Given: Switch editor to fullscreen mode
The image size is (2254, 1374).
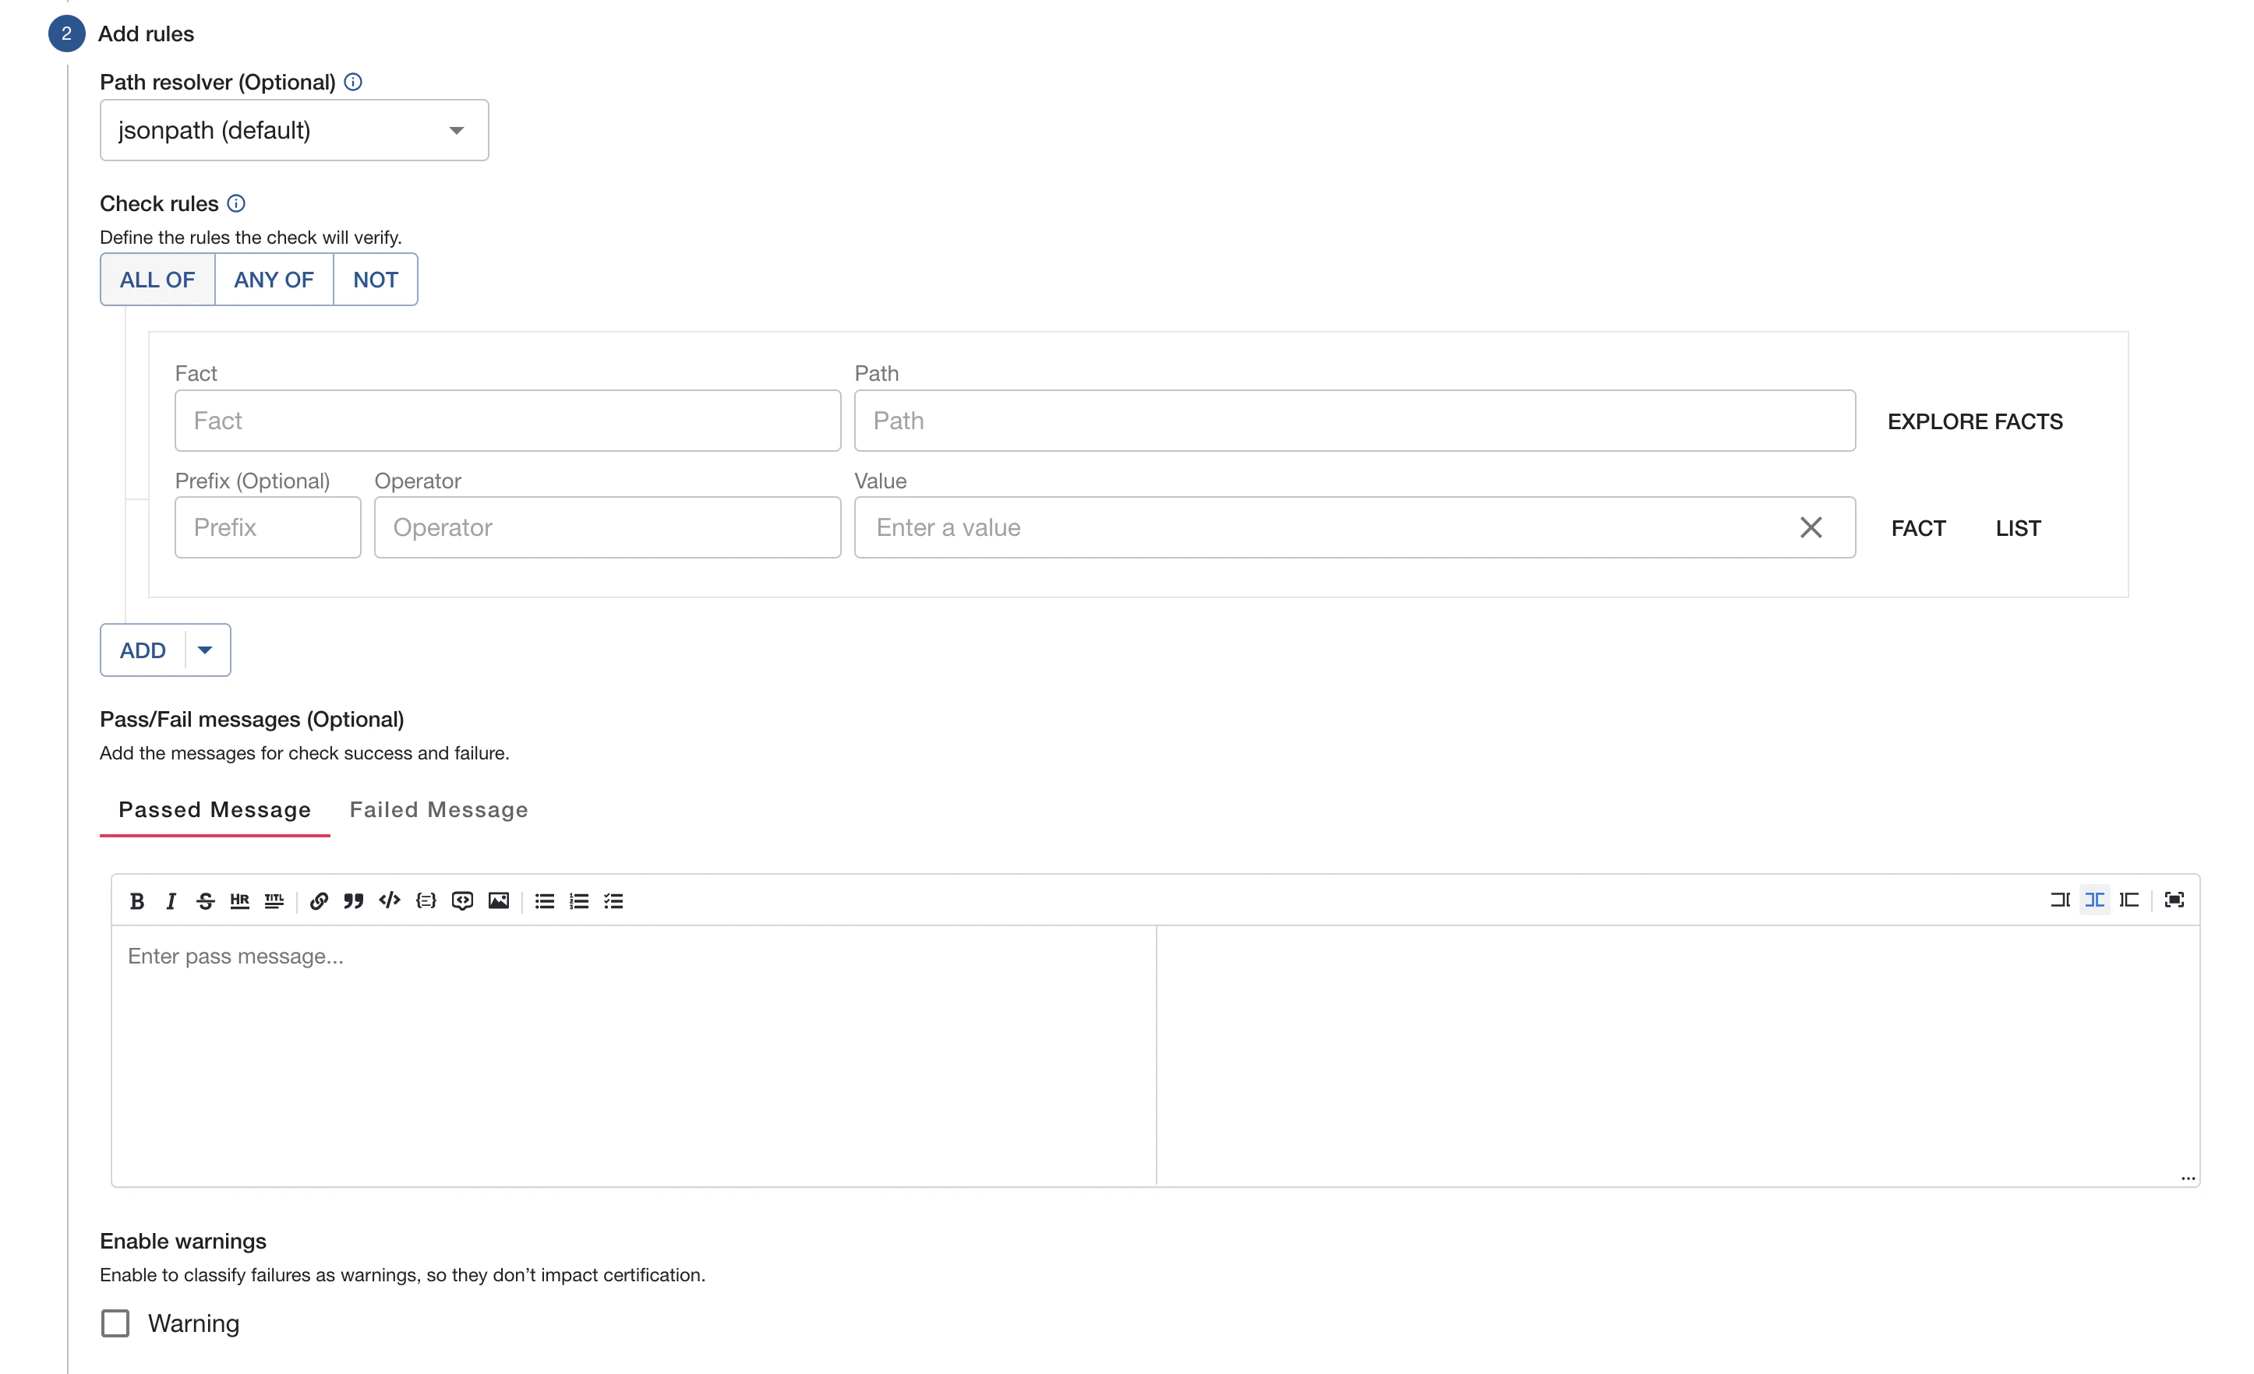Looking at the screenshot, I should [2175, 900].
